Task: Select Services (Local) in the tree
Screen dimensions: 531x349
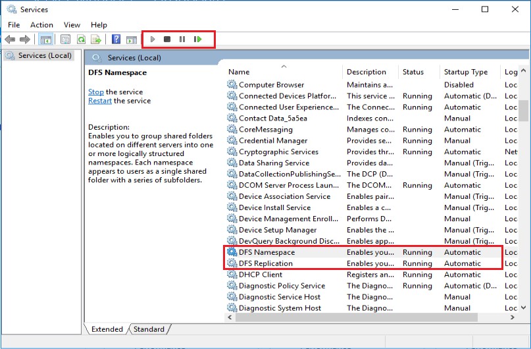Action: [45, 56]
